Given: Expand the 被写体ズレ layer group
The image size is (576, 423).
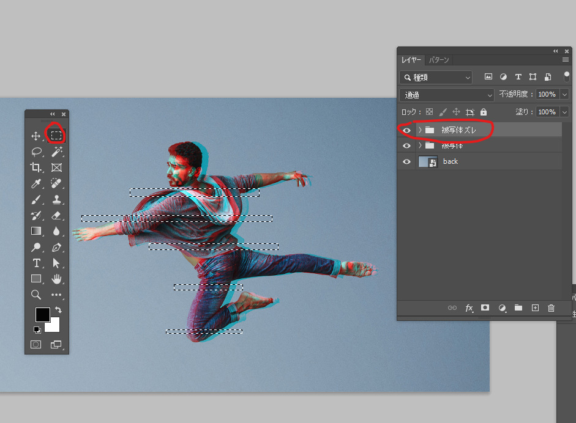Looking at the screenshot, I should pos(420,130).
